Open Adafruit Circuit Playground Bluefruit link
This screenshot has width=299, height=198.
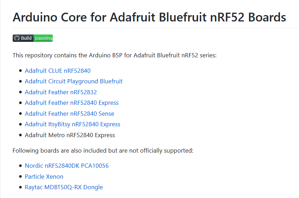coord(74,81)
